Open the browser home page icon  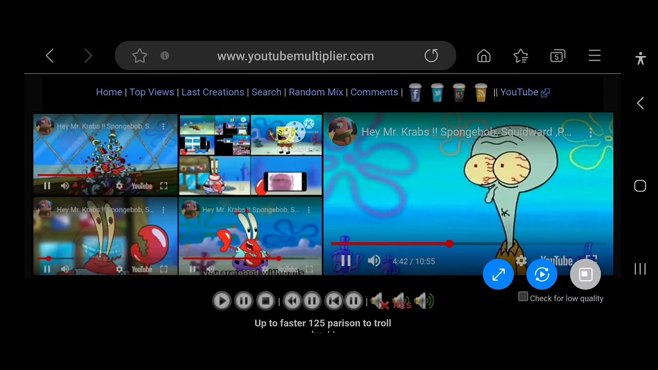484,55
